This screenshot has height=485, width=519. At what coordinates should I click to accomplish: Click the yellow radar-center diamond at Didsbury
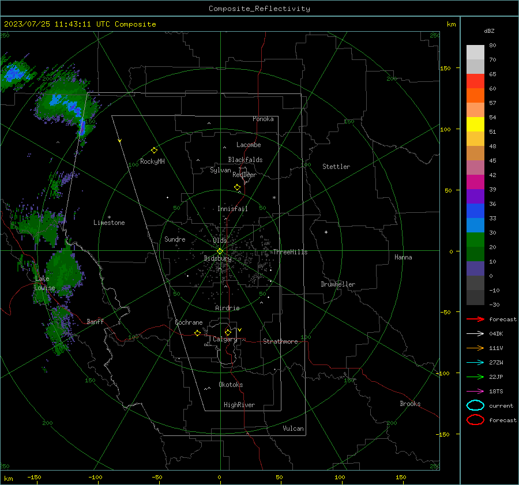220,251
